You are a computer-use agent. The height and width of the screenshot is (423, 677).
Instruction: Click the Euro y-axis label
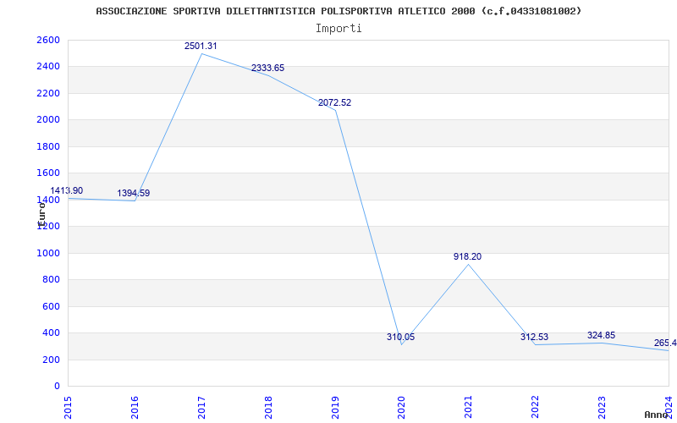click(41, 214)
